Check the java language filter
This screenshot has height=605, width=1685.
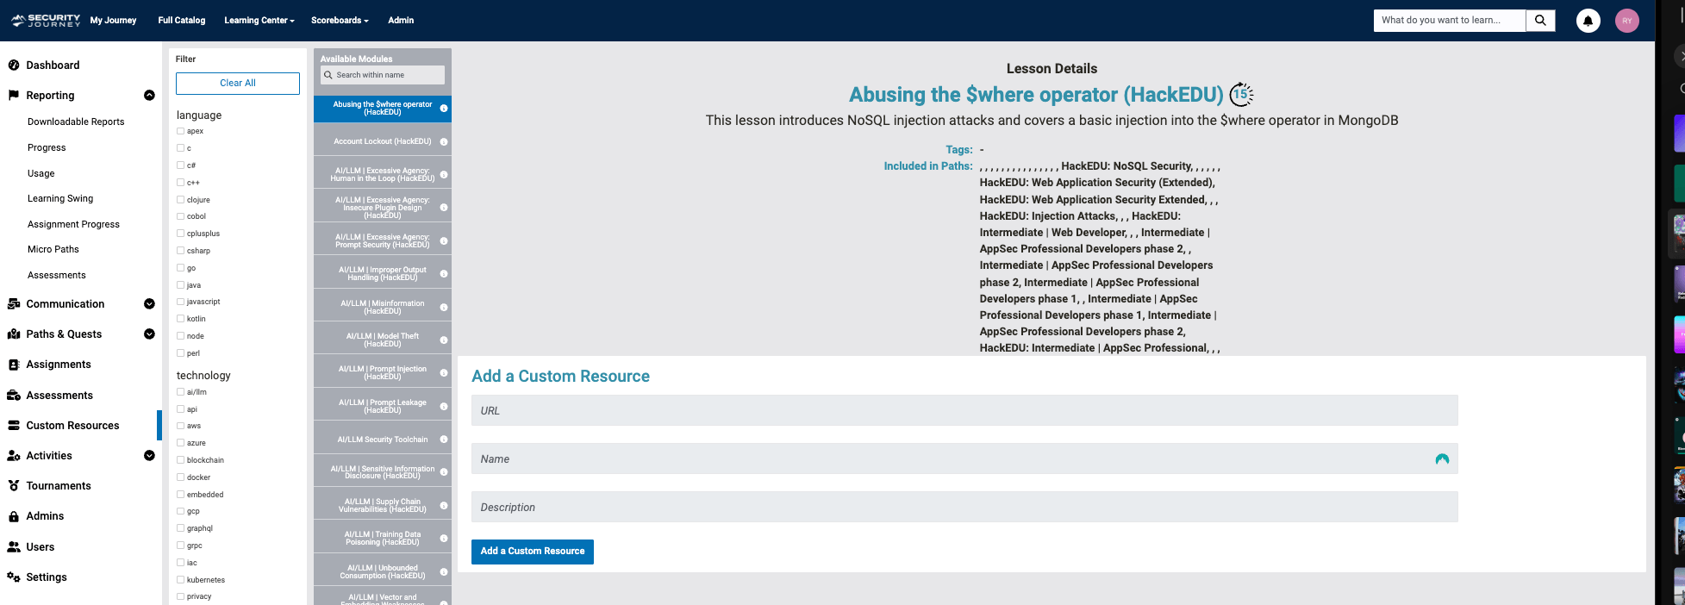tap(180, 284)
